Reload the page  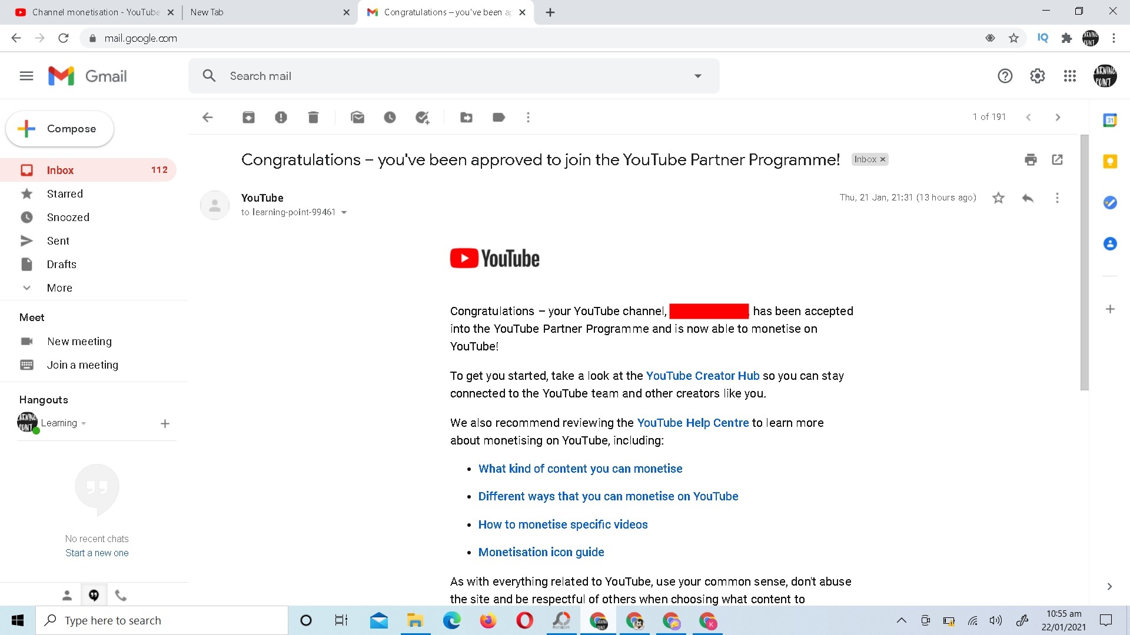(64, 38)
